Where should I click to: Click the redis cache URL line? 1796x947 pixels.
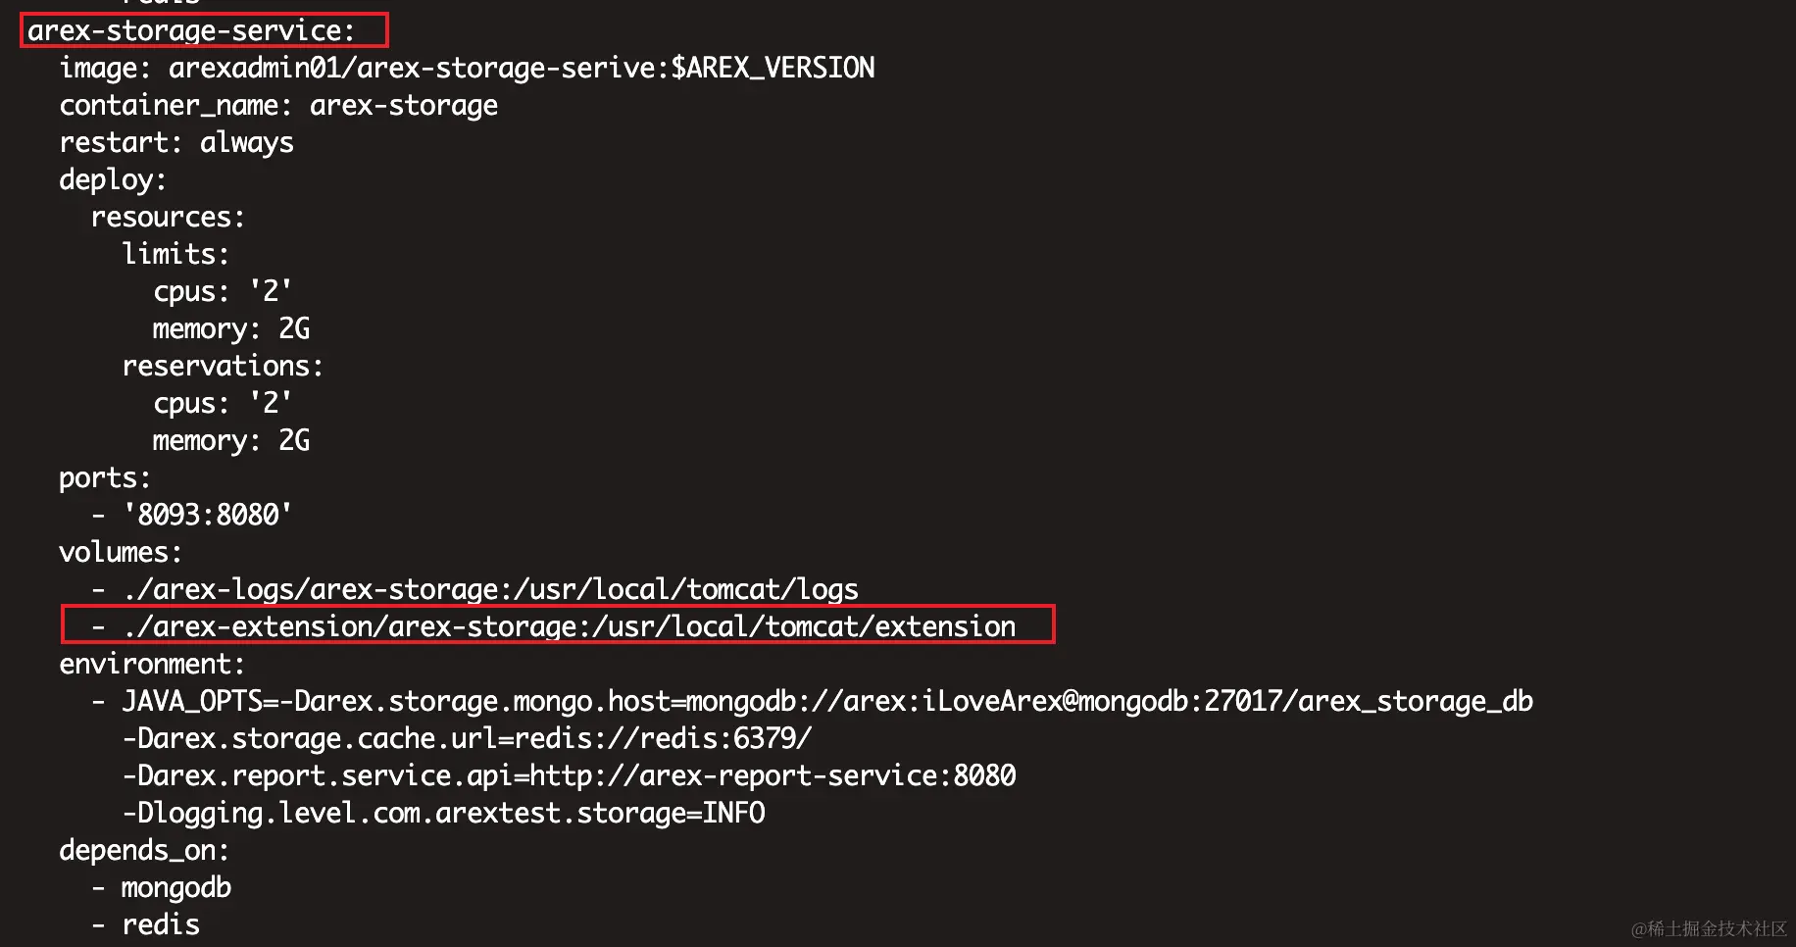pos(467,738)
